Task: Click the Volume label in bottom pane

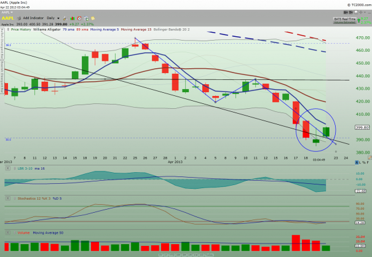Action: (23, 233)
